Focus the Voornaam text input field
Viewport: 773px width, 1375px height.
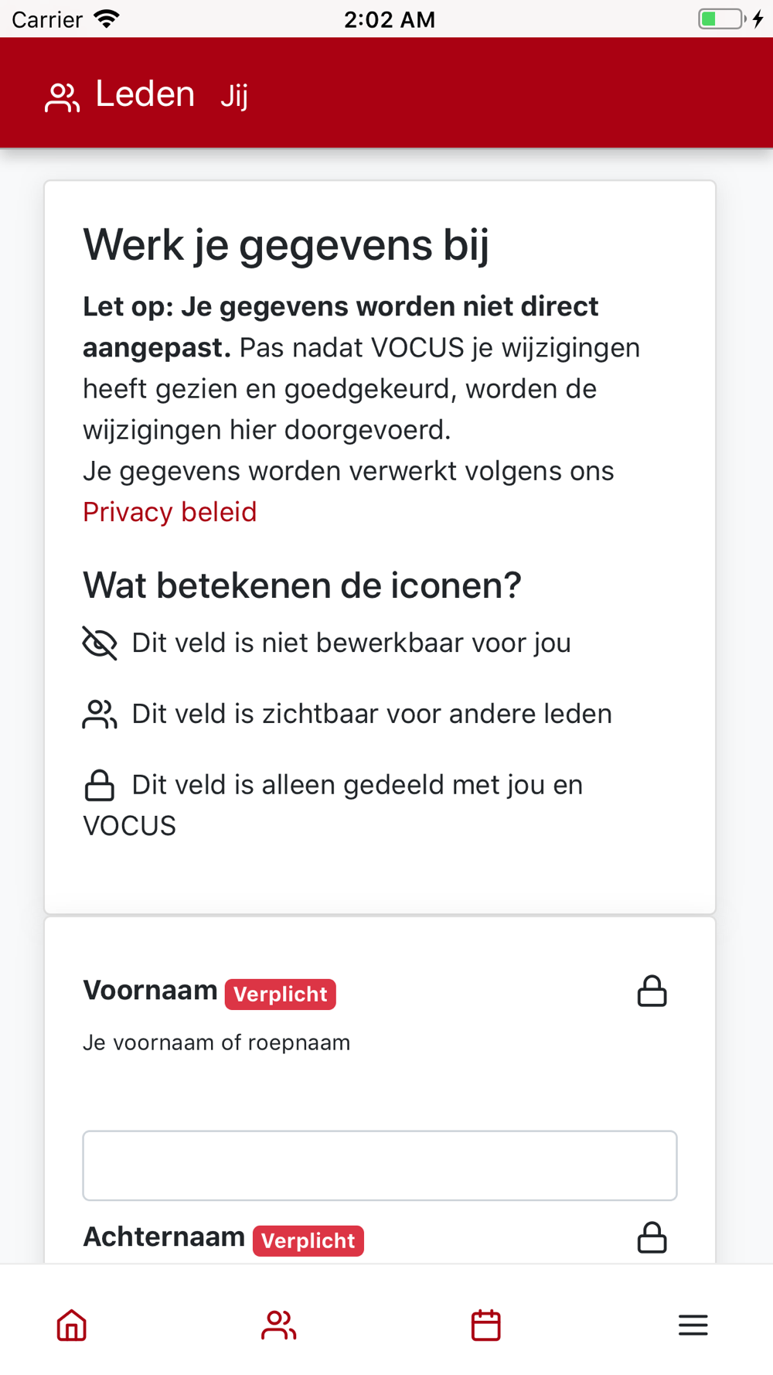[380, 1165]
